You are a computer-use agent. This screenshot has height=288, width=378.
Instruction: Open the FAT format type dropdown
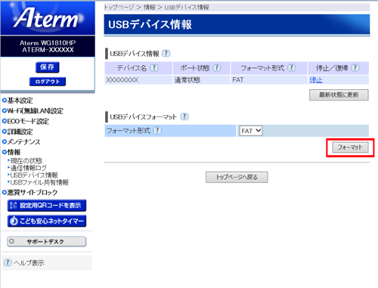coord(251,131)
